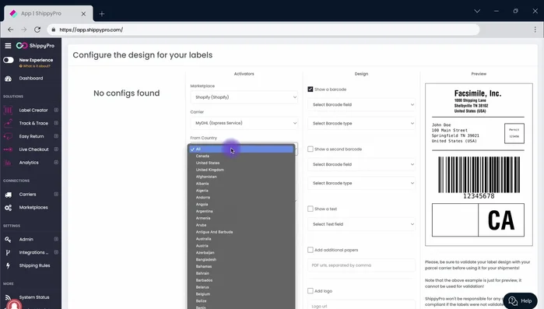Open the Carrier MyDHL dropdown
The width and height of the screenshot is (544, 309).
(244, 123)
